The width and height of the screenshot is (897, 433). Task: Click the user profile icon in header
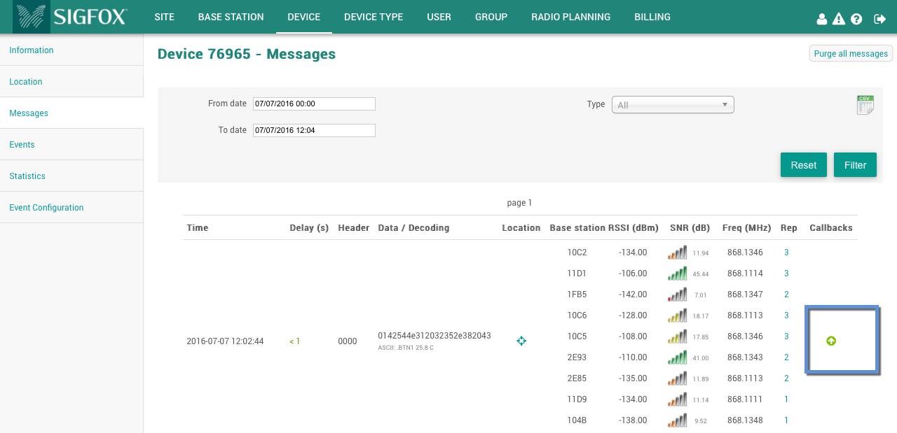tap(822, 19)
